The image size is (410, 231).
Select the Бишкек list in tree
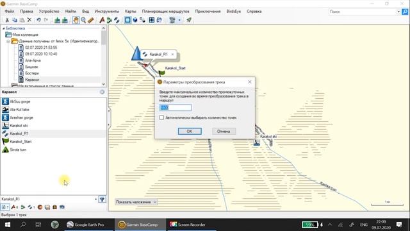31,67
